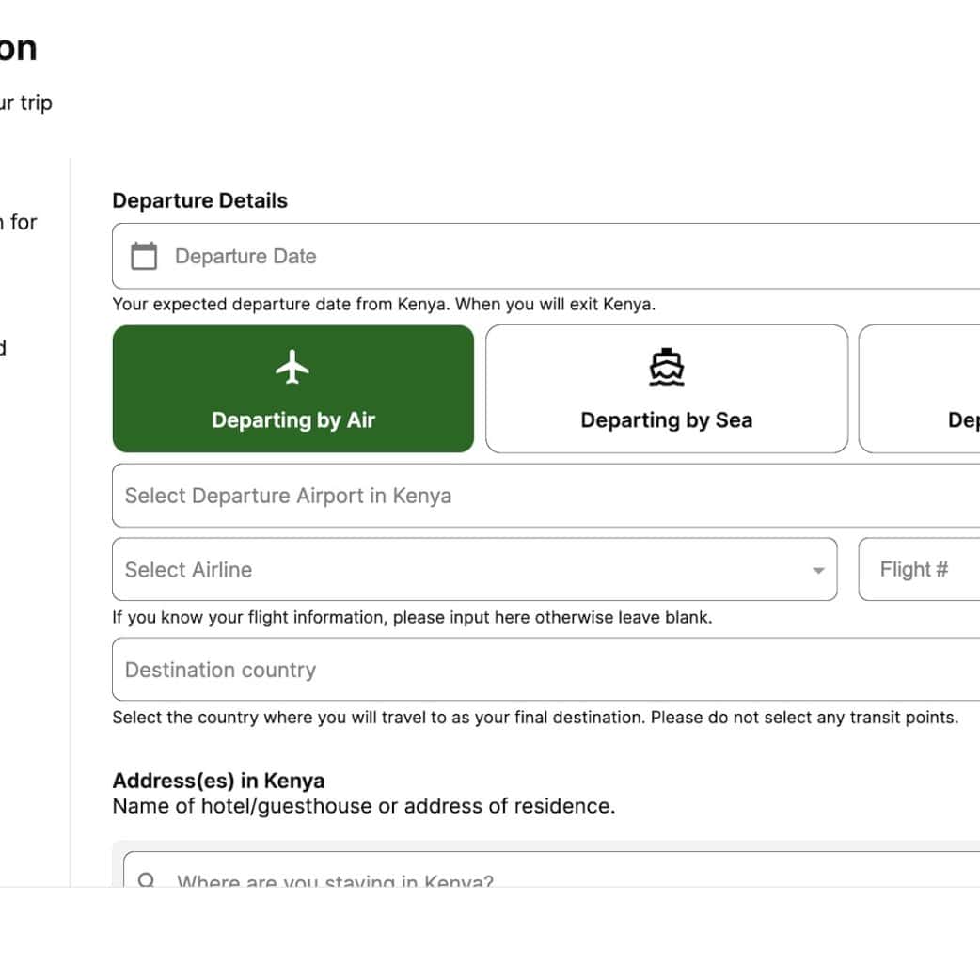The height and width of the screenshot is (980, 980).
Task: Open the Select Airline combo box
Action: pyautogui.click(x=461, y=570)
